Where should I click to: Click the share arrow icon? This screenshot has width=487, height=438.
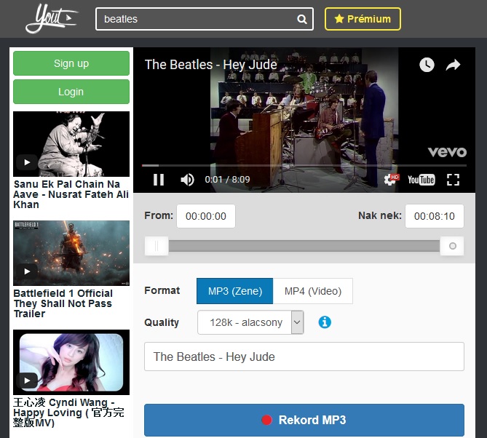pos(453,65)
